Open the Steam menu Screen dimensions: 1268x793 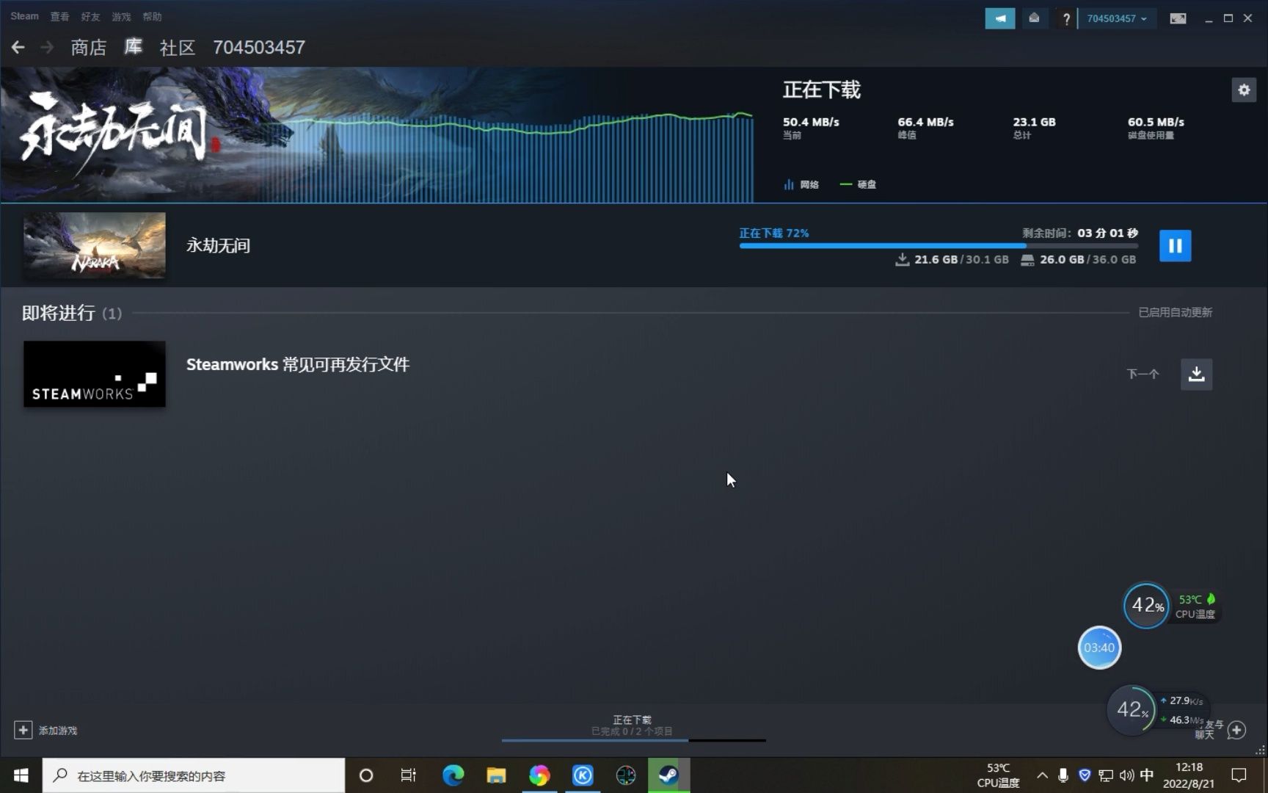[24, 16]
